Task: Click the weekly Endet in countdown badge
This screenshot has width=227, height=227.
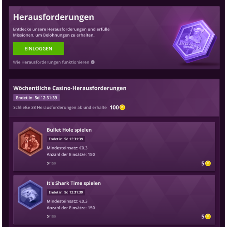Action: [x=36, y=98]
